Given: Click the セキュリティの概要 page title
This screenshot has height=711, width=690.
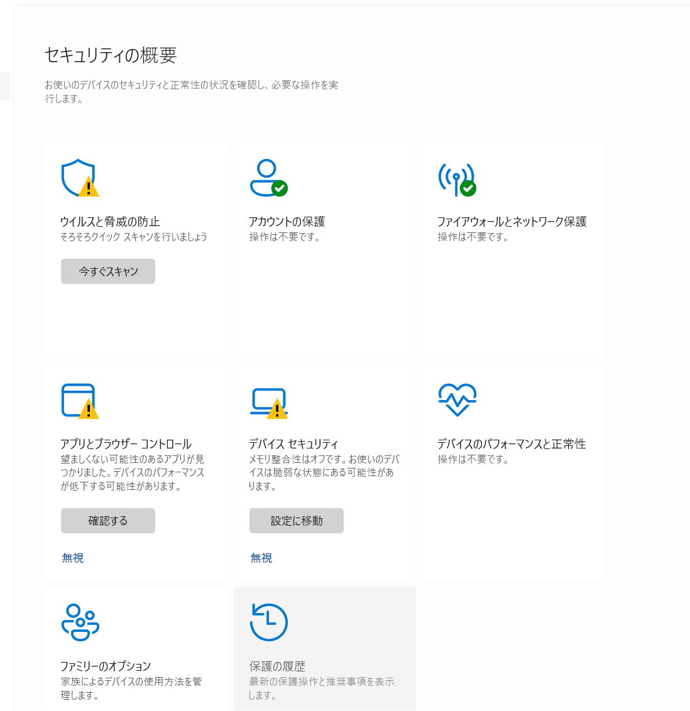Looking at the screenshot, I should (111, 55).
